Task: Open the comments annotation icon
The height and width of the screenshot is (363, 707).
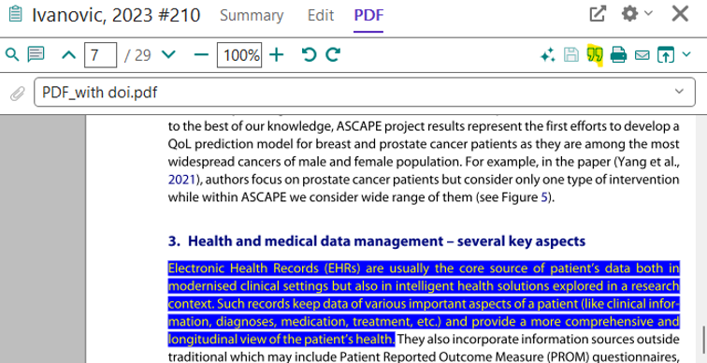Action: pos(36,54)
